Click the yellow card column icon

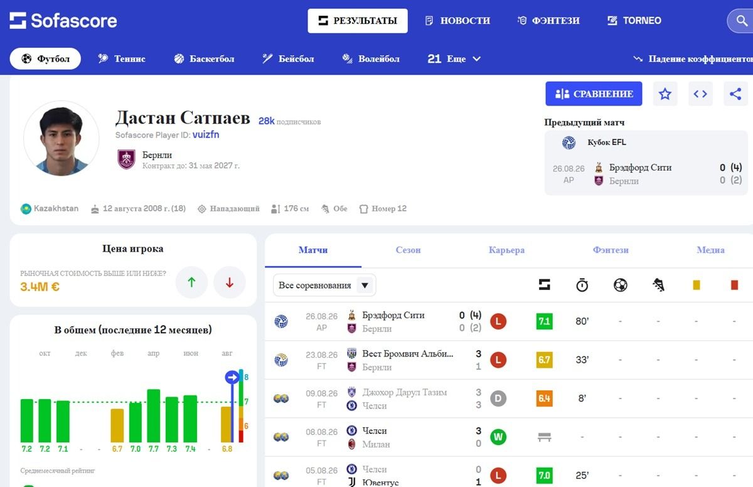tap(696, 285)
